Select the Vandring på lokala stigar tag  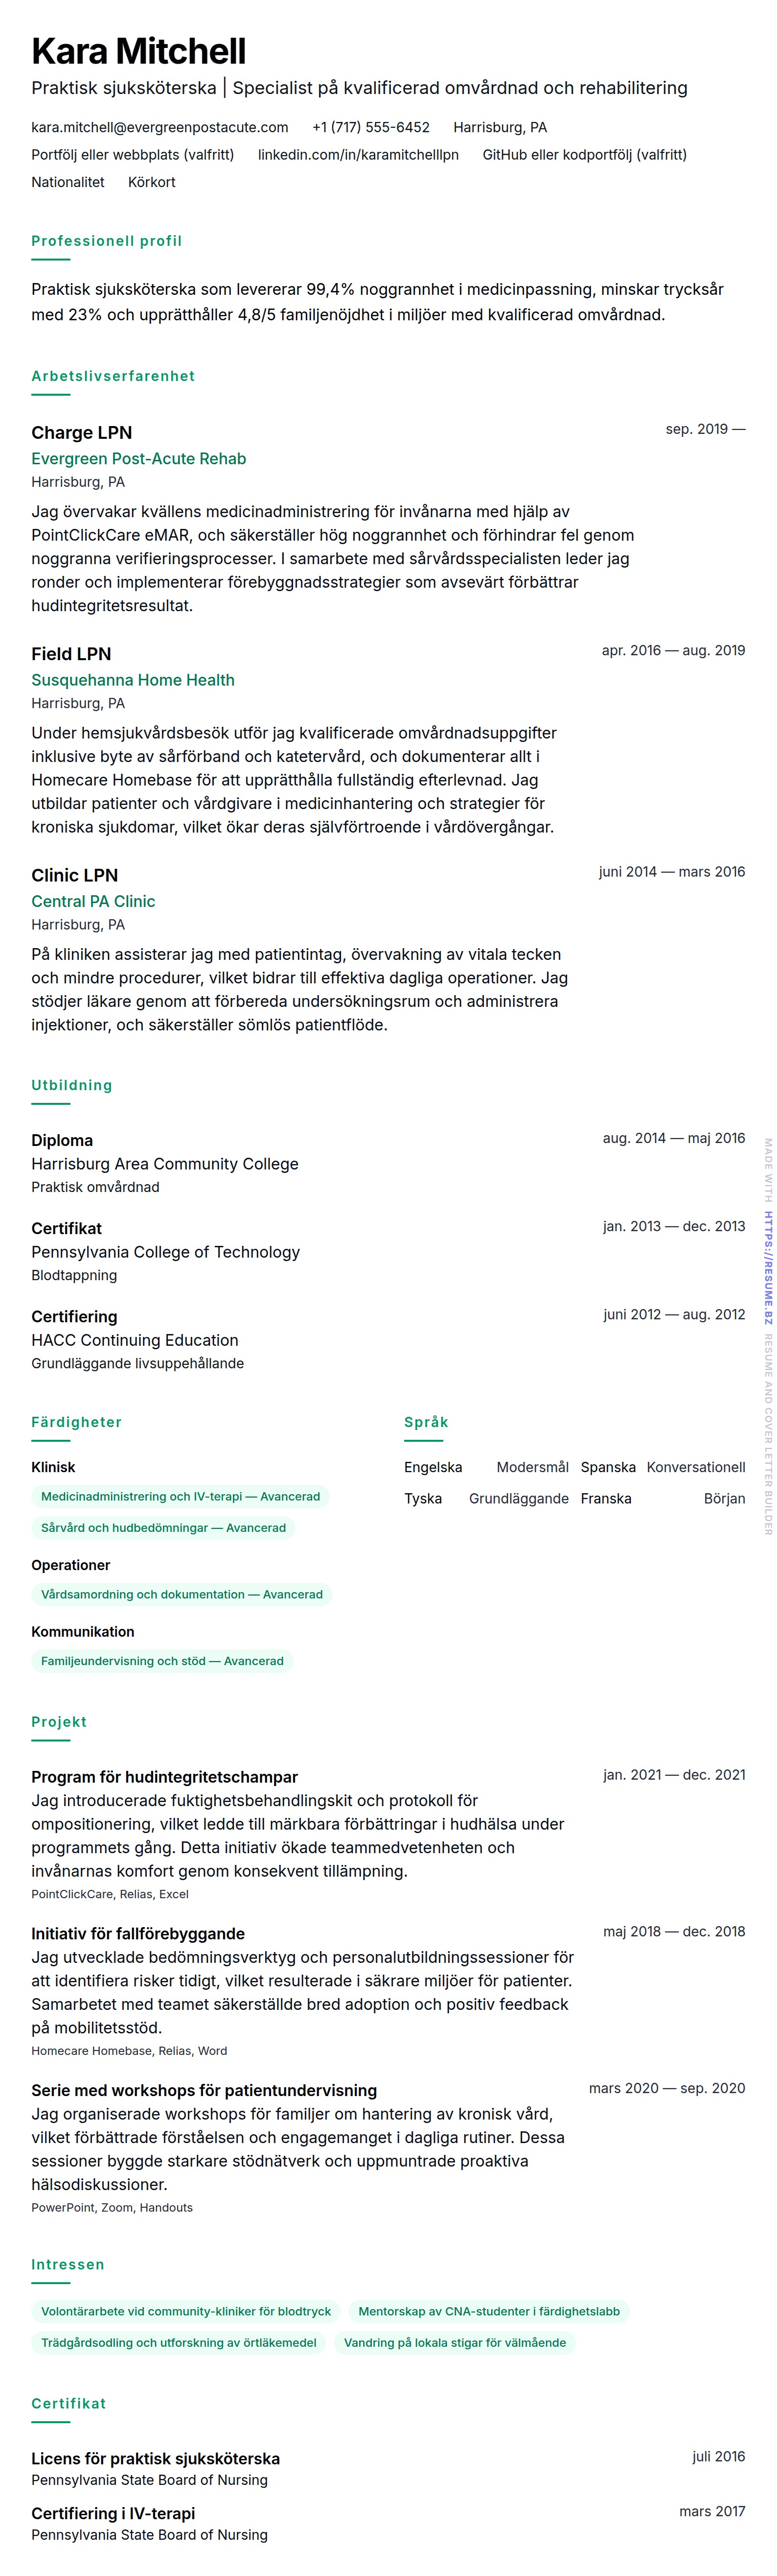point(455,2342)
